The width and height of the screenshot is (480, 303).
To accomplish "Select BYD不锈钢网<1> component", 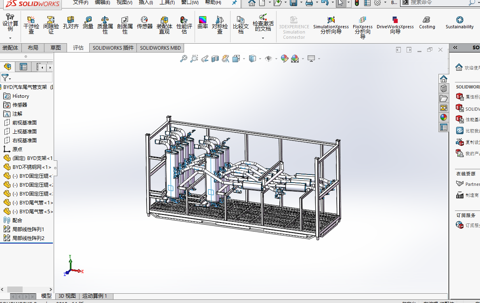I will pyautogui.click(x=27, y=167).
